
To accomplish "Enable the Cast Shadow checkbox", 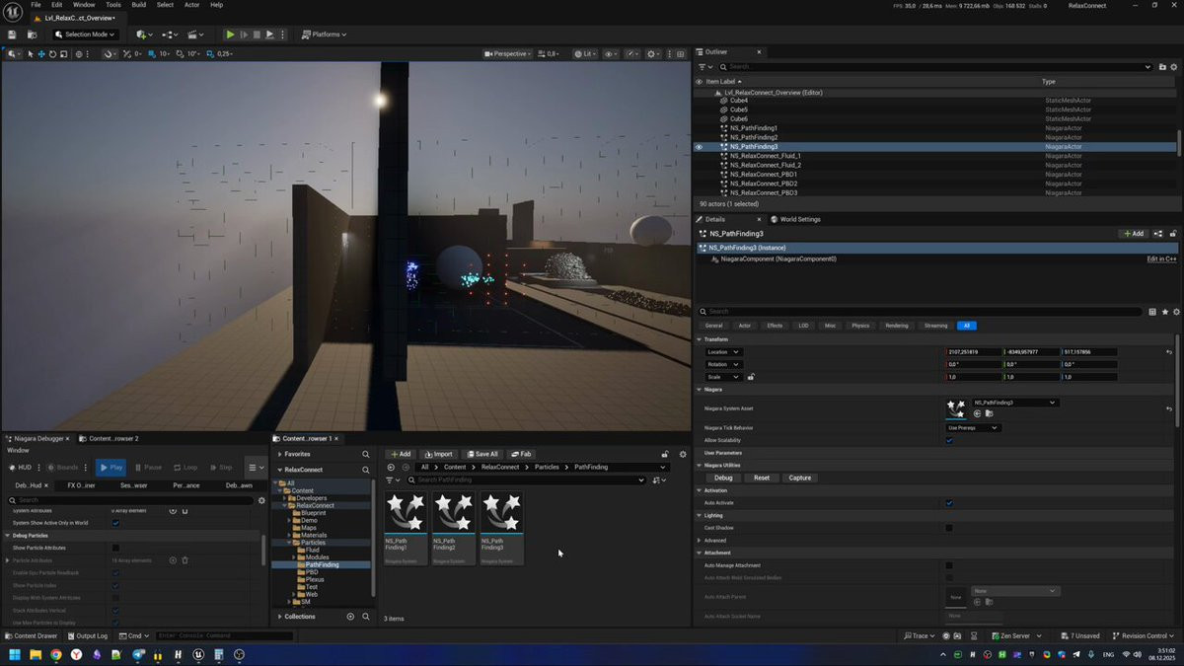I will click(949, 528).
